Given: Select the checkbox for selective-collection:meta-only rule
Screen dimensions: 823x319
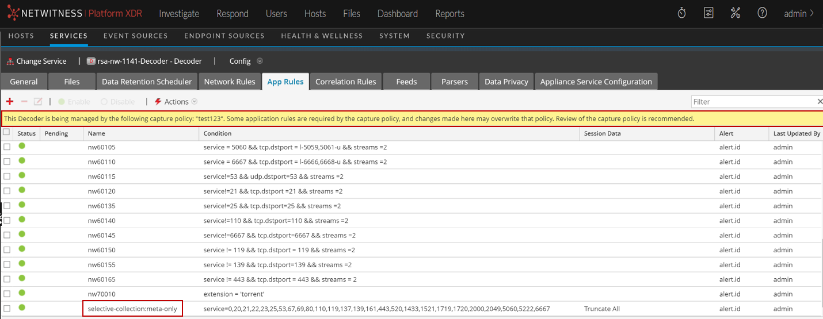Looking at the screenshot, I should (7, 309).
